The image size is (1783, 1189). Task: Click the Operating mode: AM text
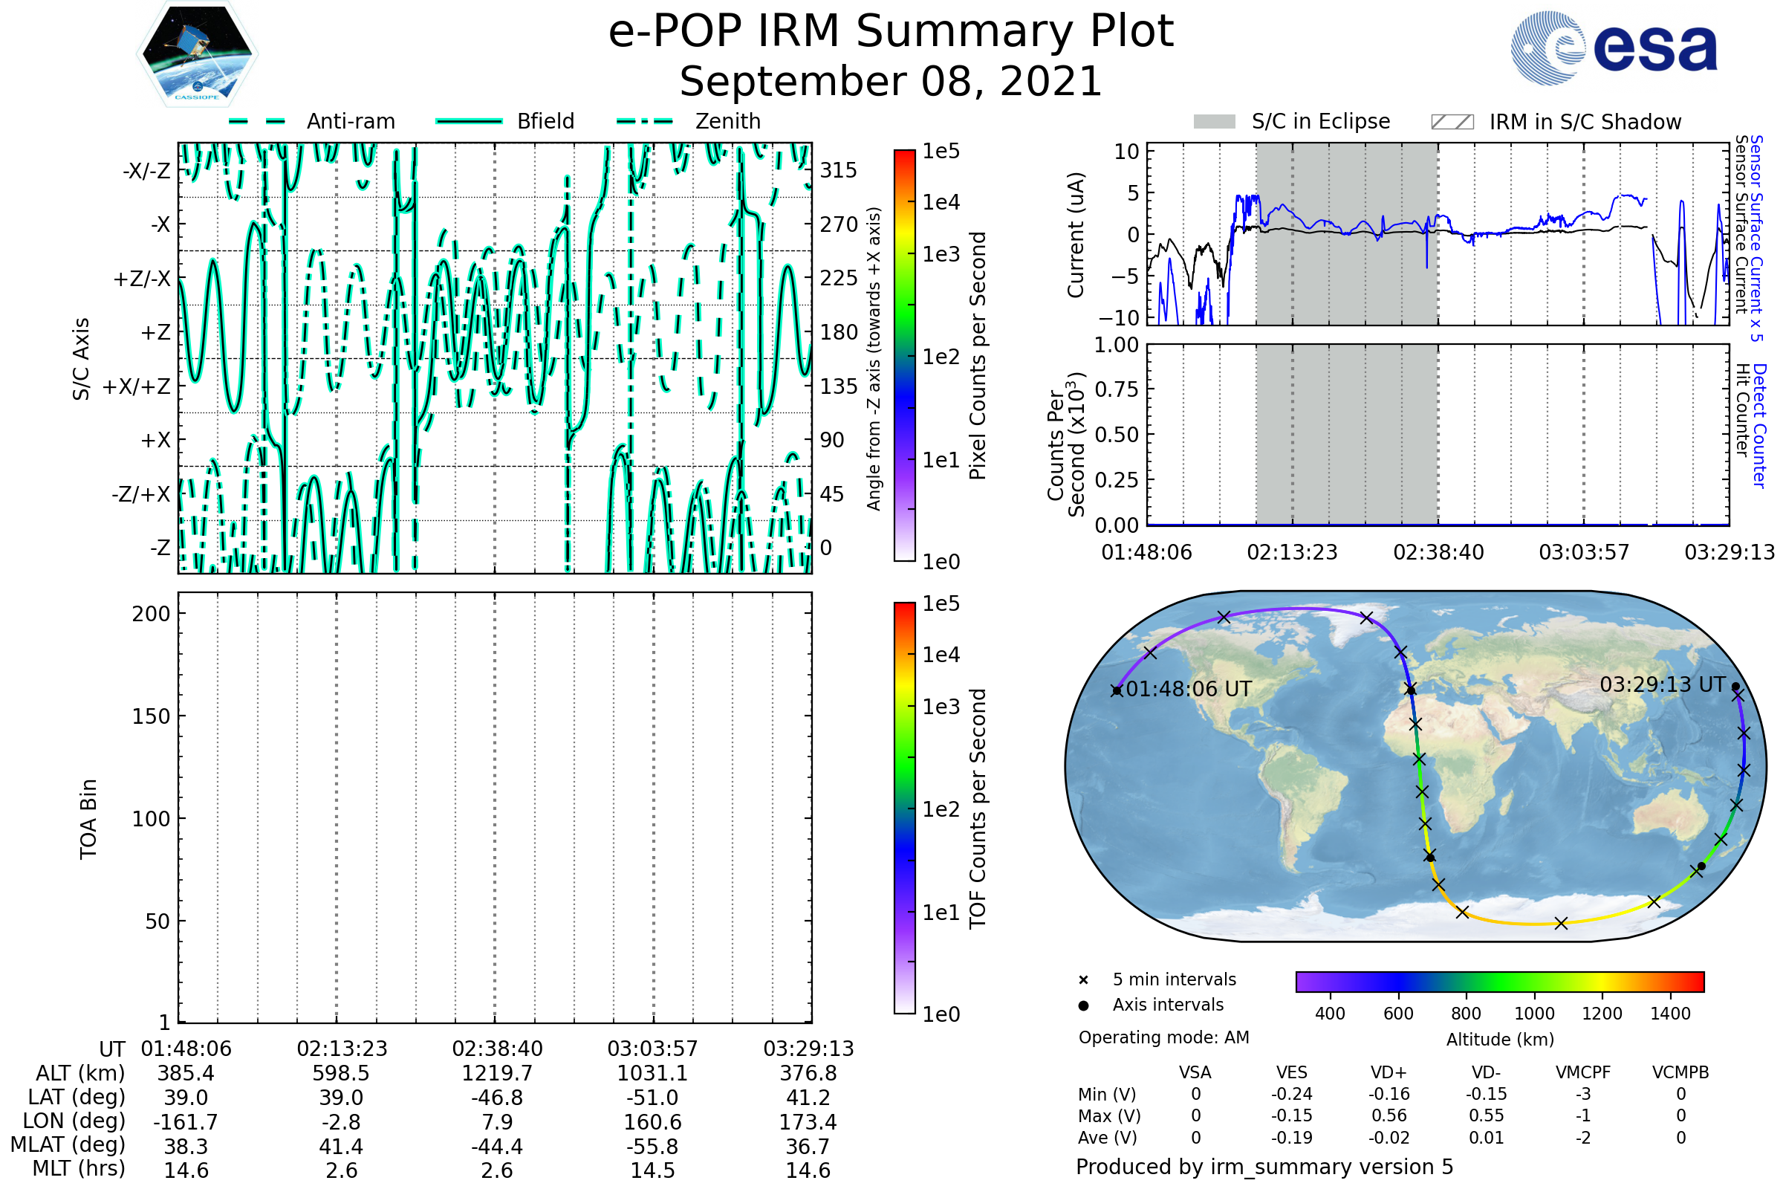(1163, 1037)
